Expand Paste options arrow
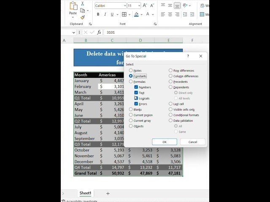 click(x=73, y=17)
